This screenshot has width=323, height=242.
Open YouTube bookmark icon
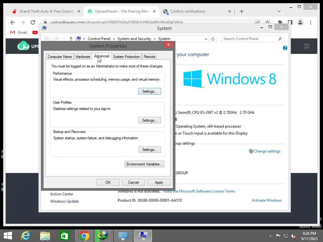coord(35,32)
